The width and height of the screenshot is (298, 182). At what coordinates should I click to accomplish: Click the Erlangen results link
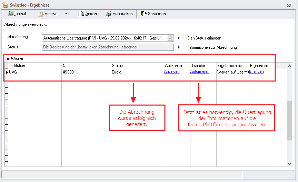click(256, 72)
